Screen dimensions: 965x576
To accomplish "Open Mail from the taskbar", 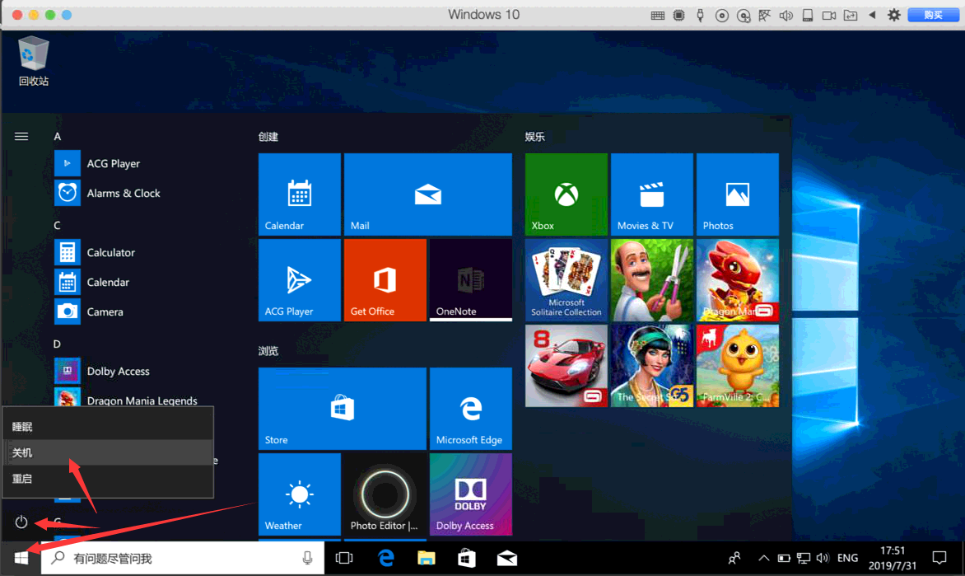I will [x=507, y=558].
